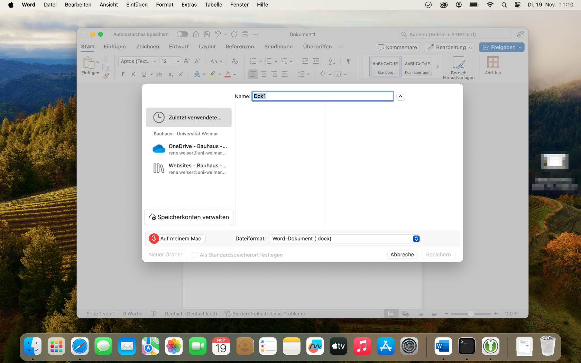The image size is (581, 363).
Task: Expand the styles gallery arrow
Action: tap(437, 66)
